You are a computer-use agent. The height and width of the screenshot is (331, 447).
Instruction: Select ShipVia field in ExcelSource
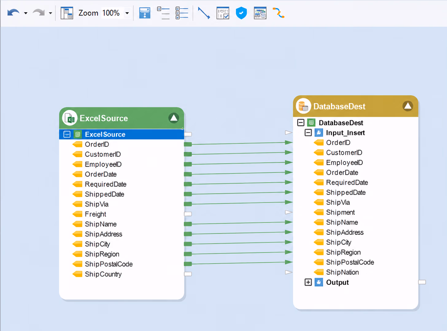coord(97,204)
